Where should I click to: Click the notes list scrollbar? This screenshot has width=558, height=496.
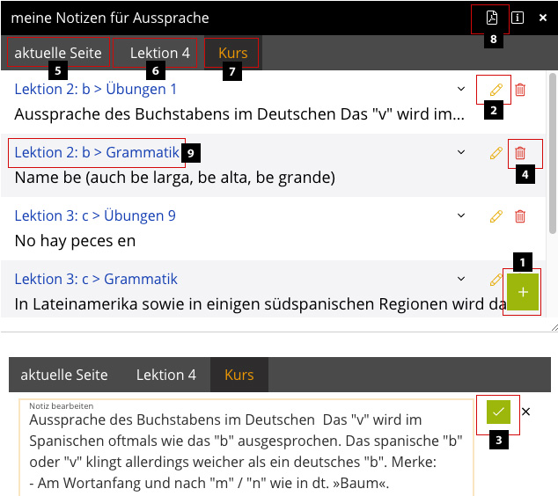[553, 153]
